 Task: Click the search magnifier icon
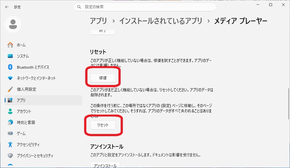pyautogui.click(x=79, y=7)
